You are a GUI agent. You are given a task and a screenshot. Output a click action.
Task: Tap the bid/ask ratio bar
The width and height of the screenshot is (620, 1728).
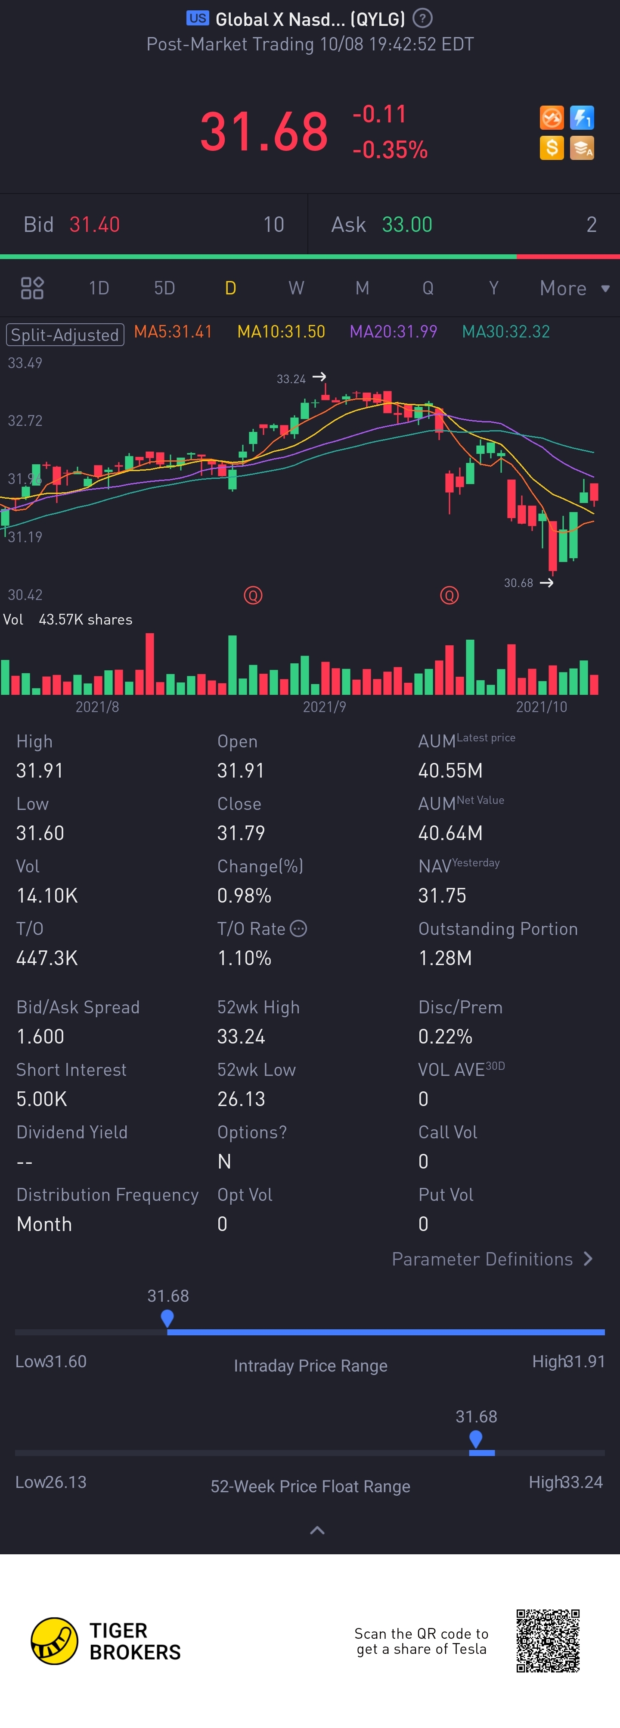point(310,256)
